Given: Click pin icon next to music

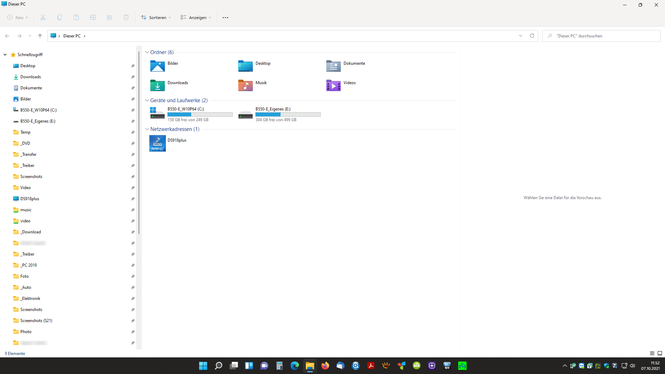Looking at the screenshot, I should click(133, 210).
